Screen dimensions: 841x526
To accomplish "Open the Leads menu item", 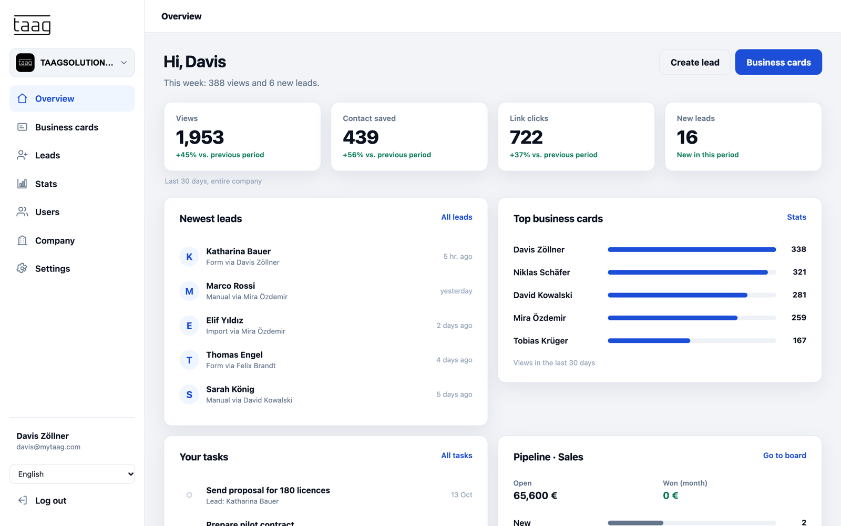I will 72,155.
